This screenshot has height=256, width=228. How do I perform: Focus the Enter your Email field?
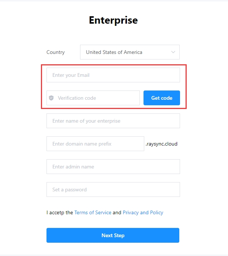113,75
